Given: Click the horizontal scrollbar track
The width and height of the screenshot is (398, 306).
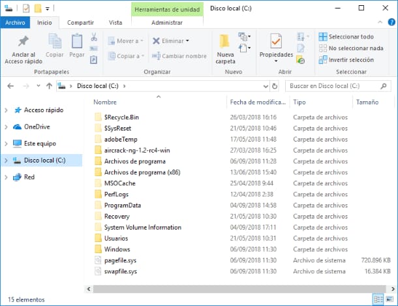Looking at the screenshot, I should (239, 289).
